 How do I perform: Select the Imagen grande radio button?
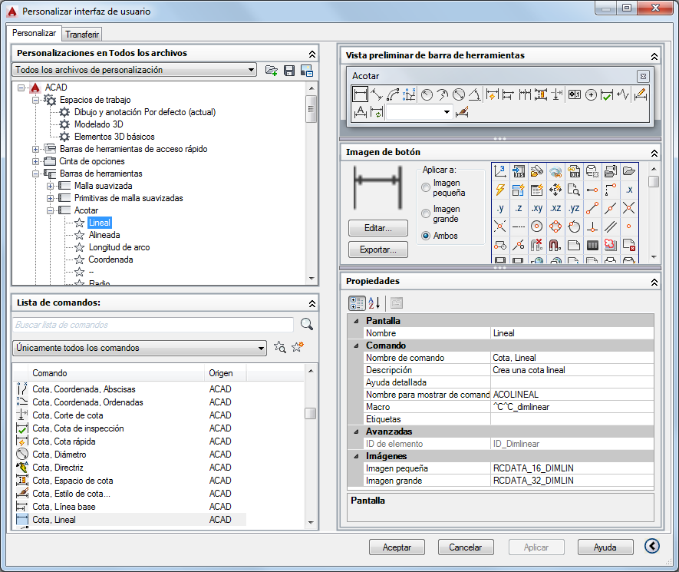coord(426,213)
